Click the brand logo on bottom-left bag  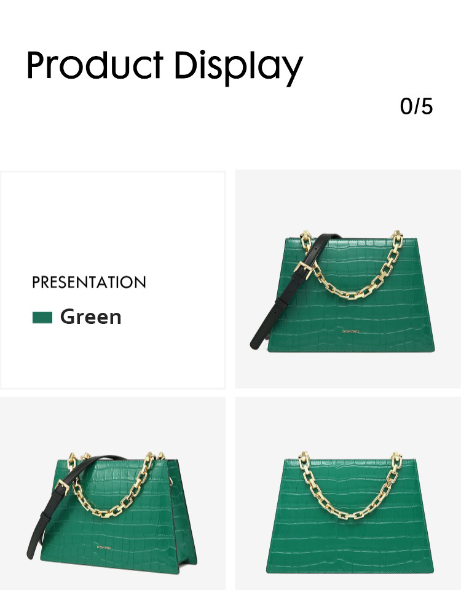(104, 548)
